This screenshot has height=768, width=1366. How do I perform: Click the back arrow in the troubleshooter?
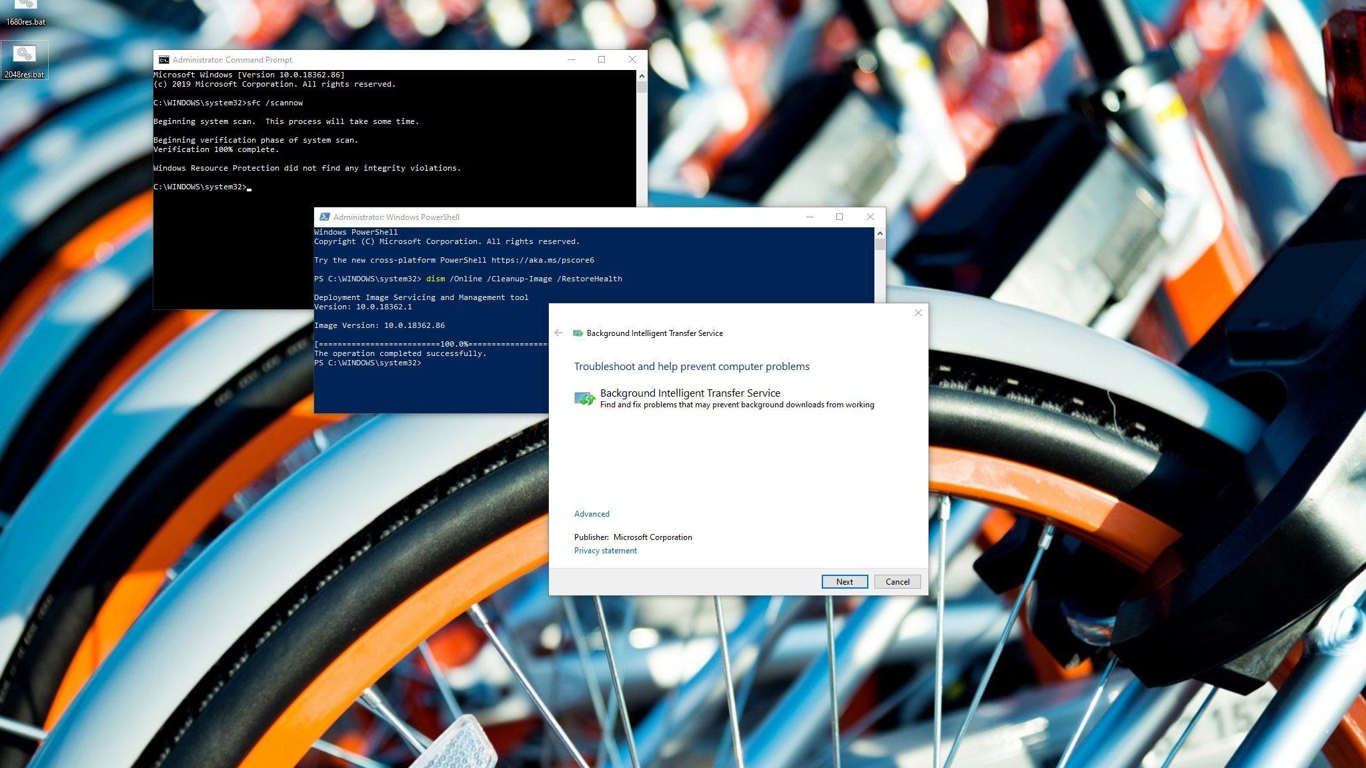558,333
